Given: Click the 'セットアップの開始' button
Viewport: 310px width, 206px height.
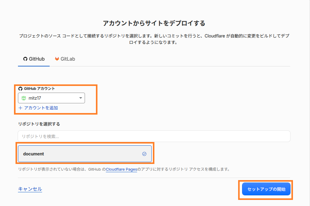Looking at the screenshot, I should point(266,189).
